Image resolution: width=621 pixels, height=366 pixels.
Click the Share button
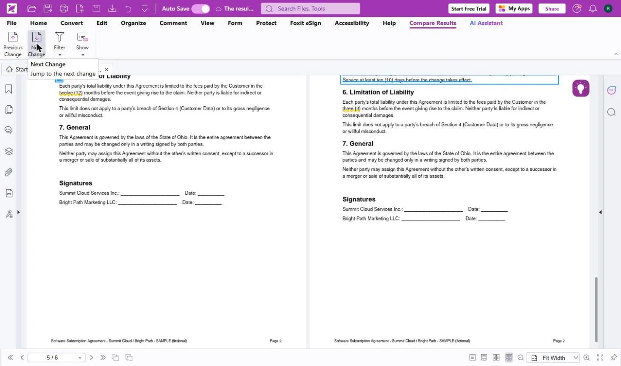(552, 9)
